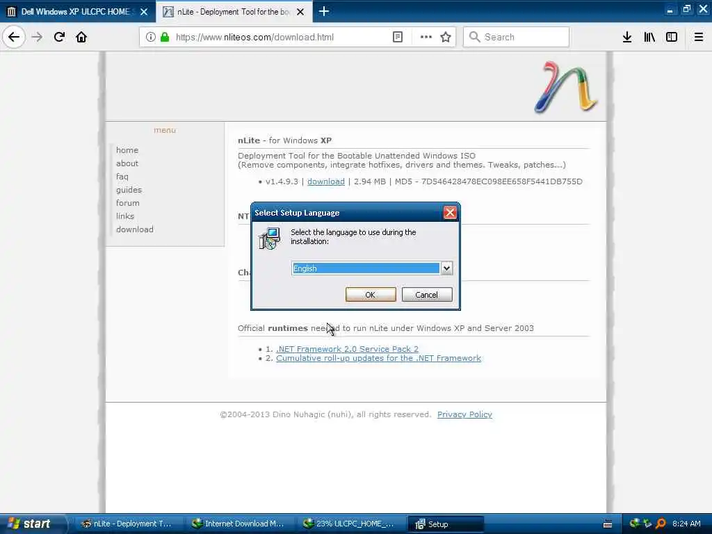Click the v1.4.9.3 download link
The image size is (712, 534).
(326, 181)
